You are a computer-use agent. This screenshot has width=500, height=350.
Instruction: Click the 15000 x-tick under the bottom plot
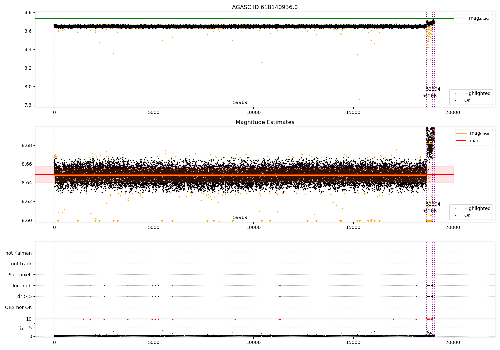click(x=353, y=342)
